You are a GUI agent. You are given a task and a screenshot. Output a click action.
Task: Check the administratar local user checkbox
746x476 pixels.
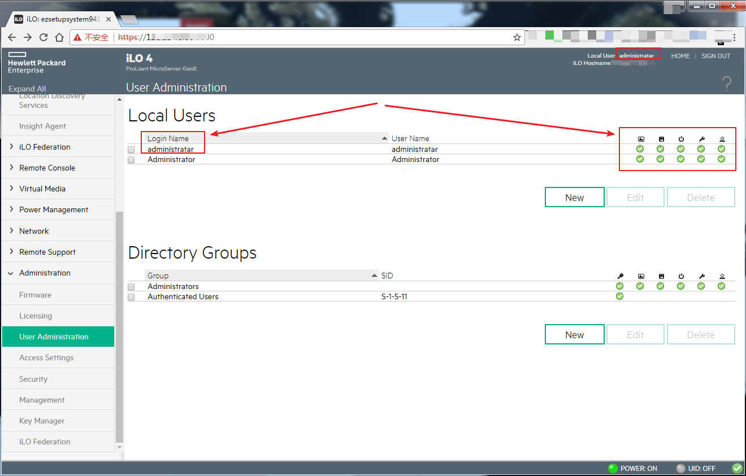(131, 150)
